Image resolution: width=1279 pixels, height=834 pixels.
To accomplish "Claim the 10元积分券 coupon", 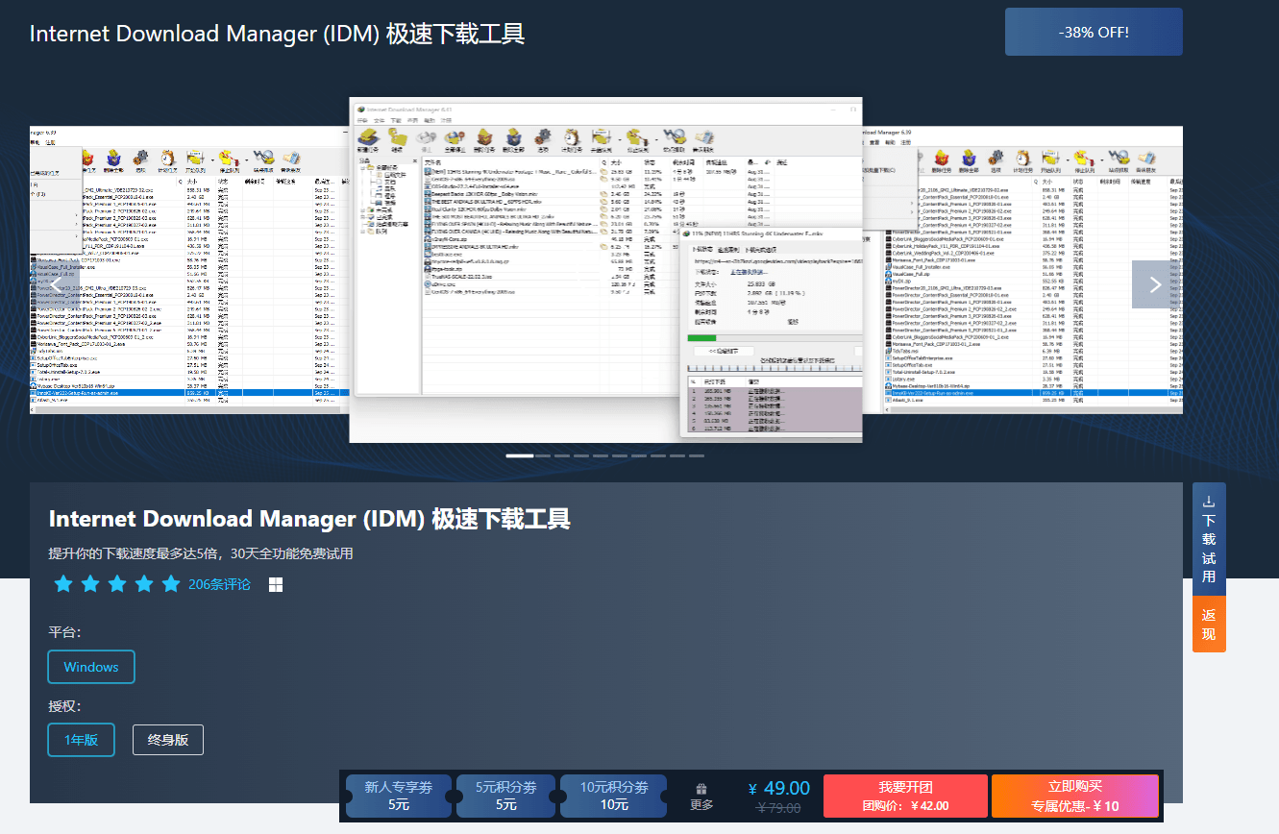I will (x=614, y=796).
